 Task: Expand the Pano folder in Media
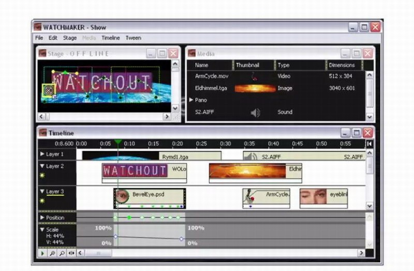pos(191,100)
